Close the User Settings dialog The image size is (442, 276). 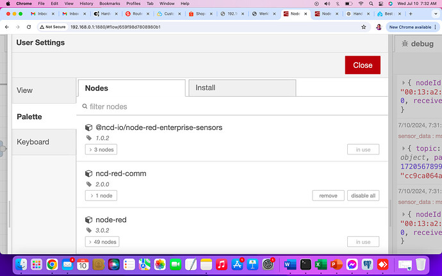coord(363,65)
